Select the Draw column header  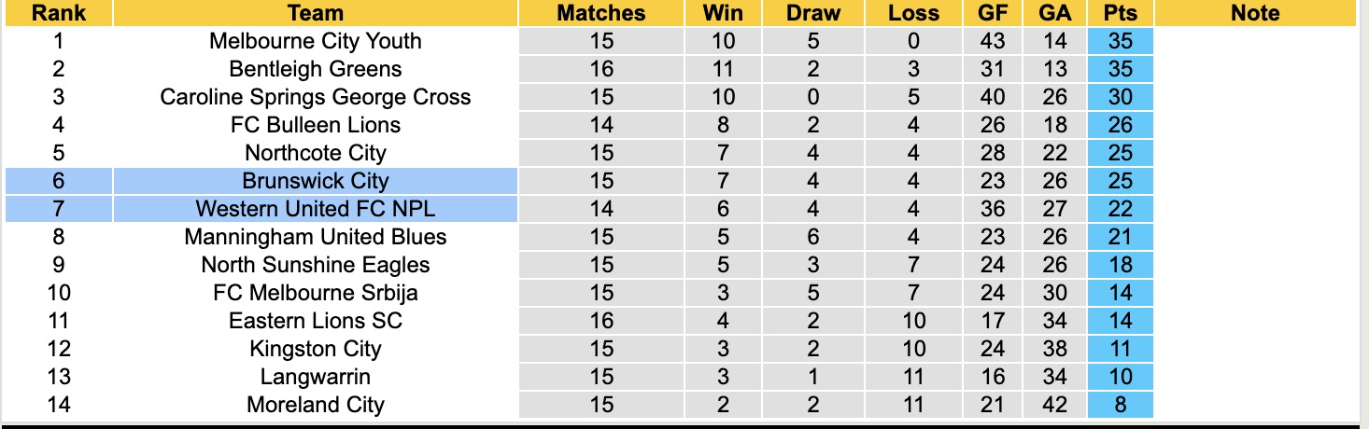coord(813,13)
